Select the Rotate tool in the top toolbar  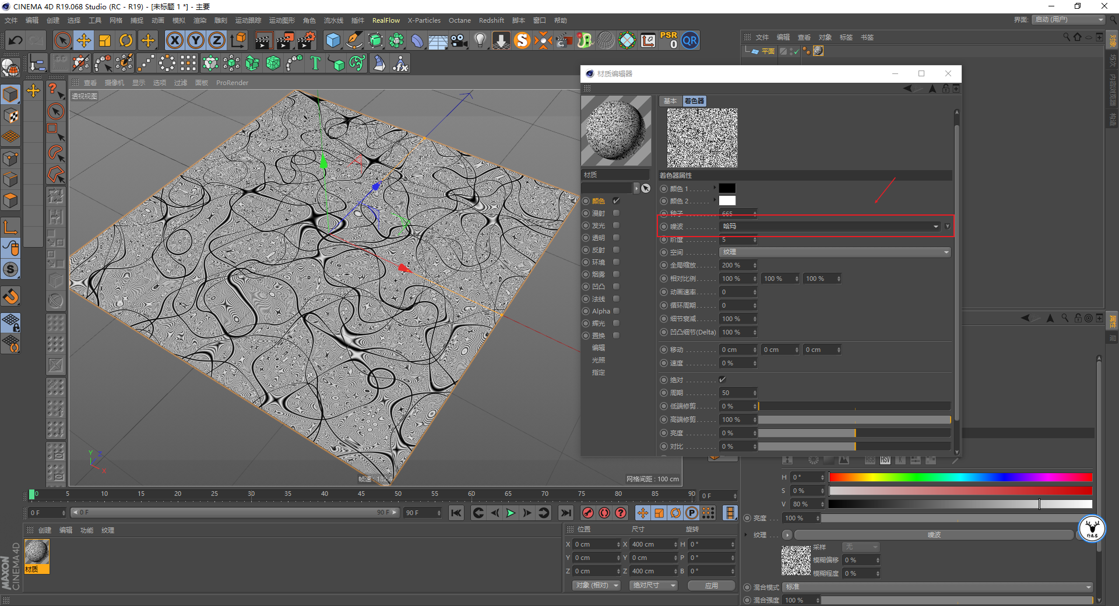(x=126, y=40)
